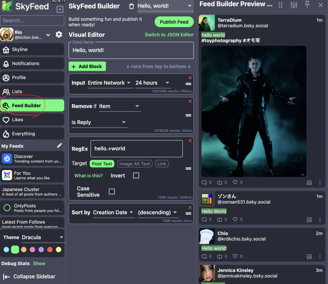The image size is (328, 284).
Task: Open TerraDium's Loki figure photo
Action: pyautogui.click(x=254, y=111)
